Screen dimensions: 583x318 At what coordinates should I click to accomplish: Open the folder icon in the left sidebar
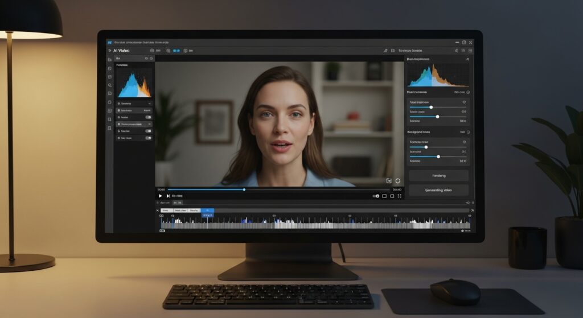click(x=110, y=60)
